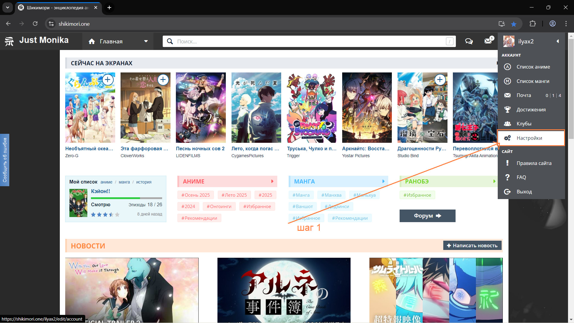This screenshot has width=574, height=323.
Task: Expand the АНИМЕ section arrow
Action: 272,181
